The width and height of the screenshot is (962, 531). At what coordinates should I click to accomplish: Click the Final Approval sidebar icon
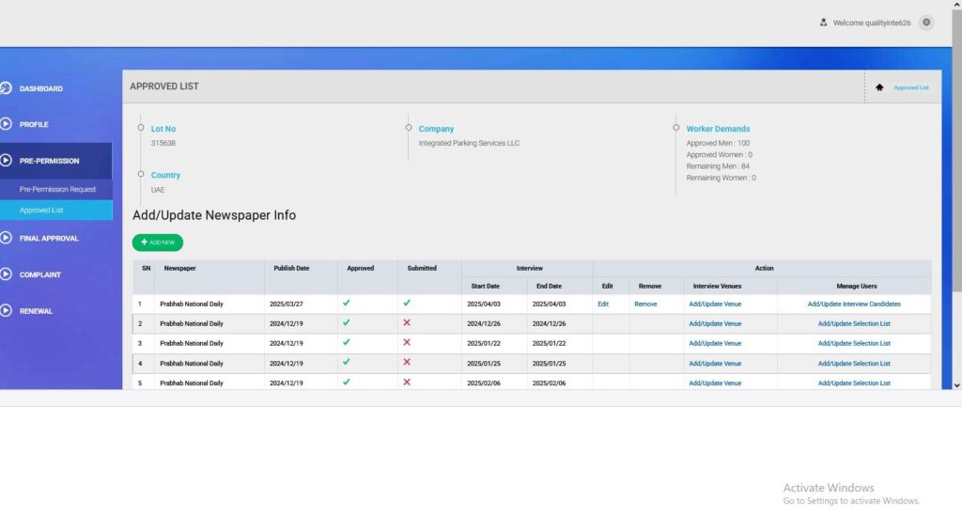6,239
